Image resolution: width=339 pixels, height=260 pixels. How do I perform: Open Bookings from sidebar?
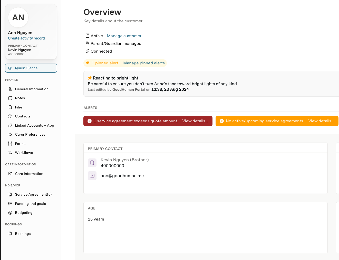tap(31, 234)
